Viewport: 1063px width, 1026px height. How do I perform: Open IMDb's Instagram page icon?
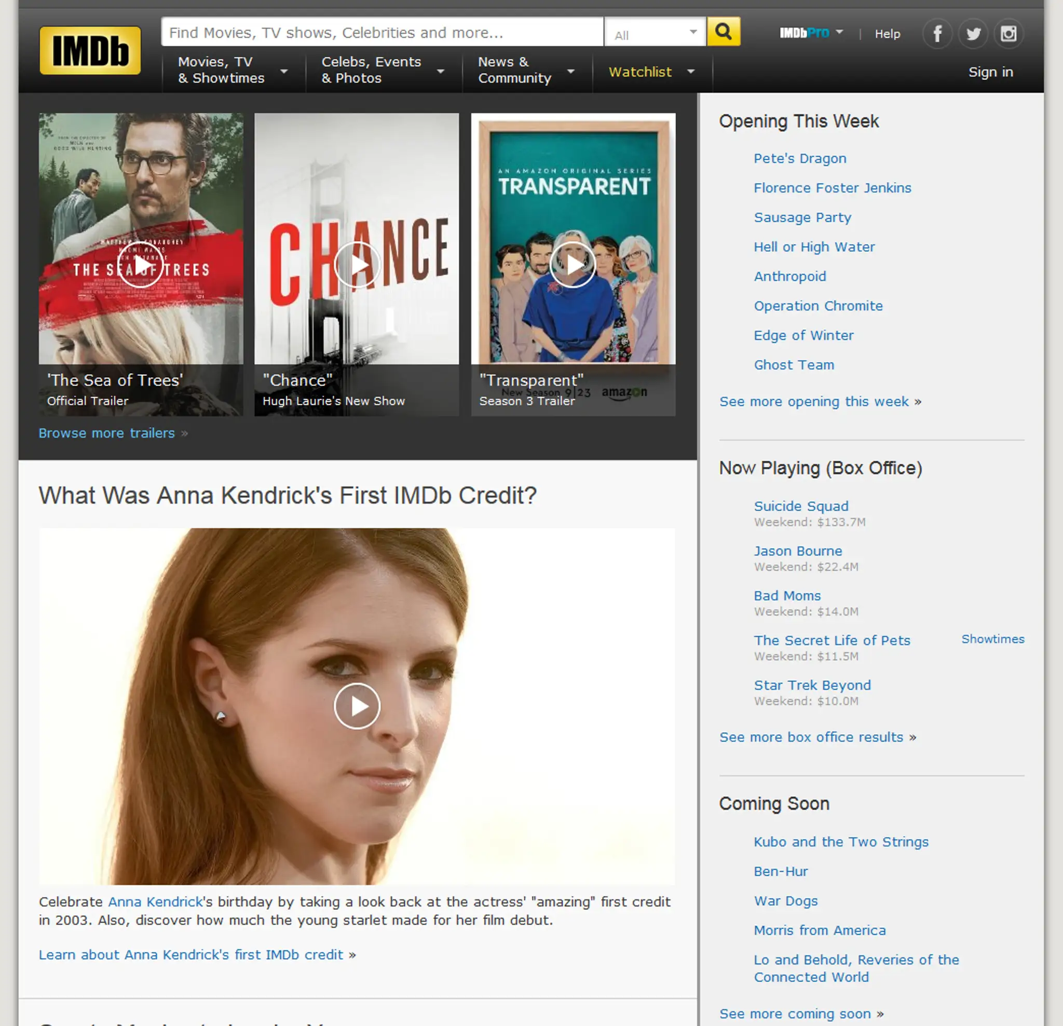point(1008,34)
